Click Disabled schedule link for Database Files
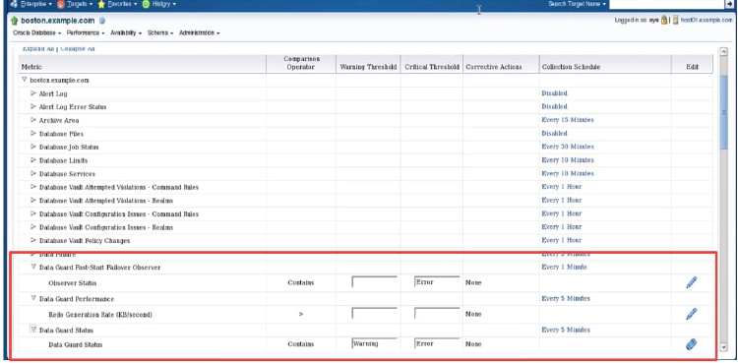The image size is (738, 363). click(x=554, y=133)
